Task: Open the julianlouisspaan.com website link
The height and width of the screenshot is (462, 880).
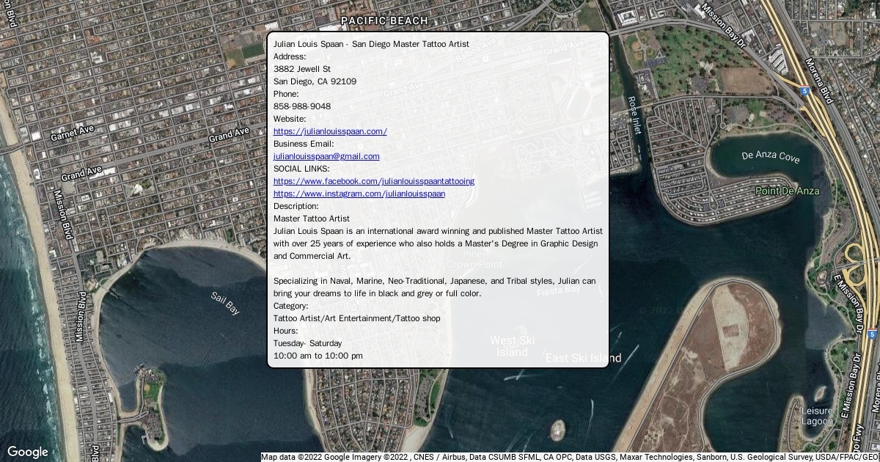Action: [330, 131]
